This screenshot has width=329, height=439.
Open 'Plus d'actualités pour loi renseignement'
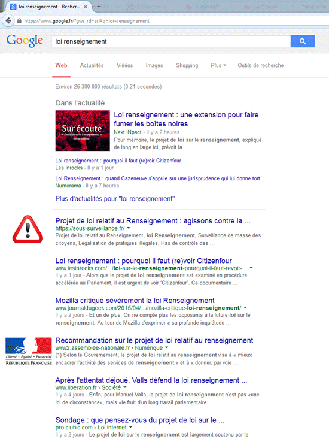pyautogui.click(x=115, y=199)
